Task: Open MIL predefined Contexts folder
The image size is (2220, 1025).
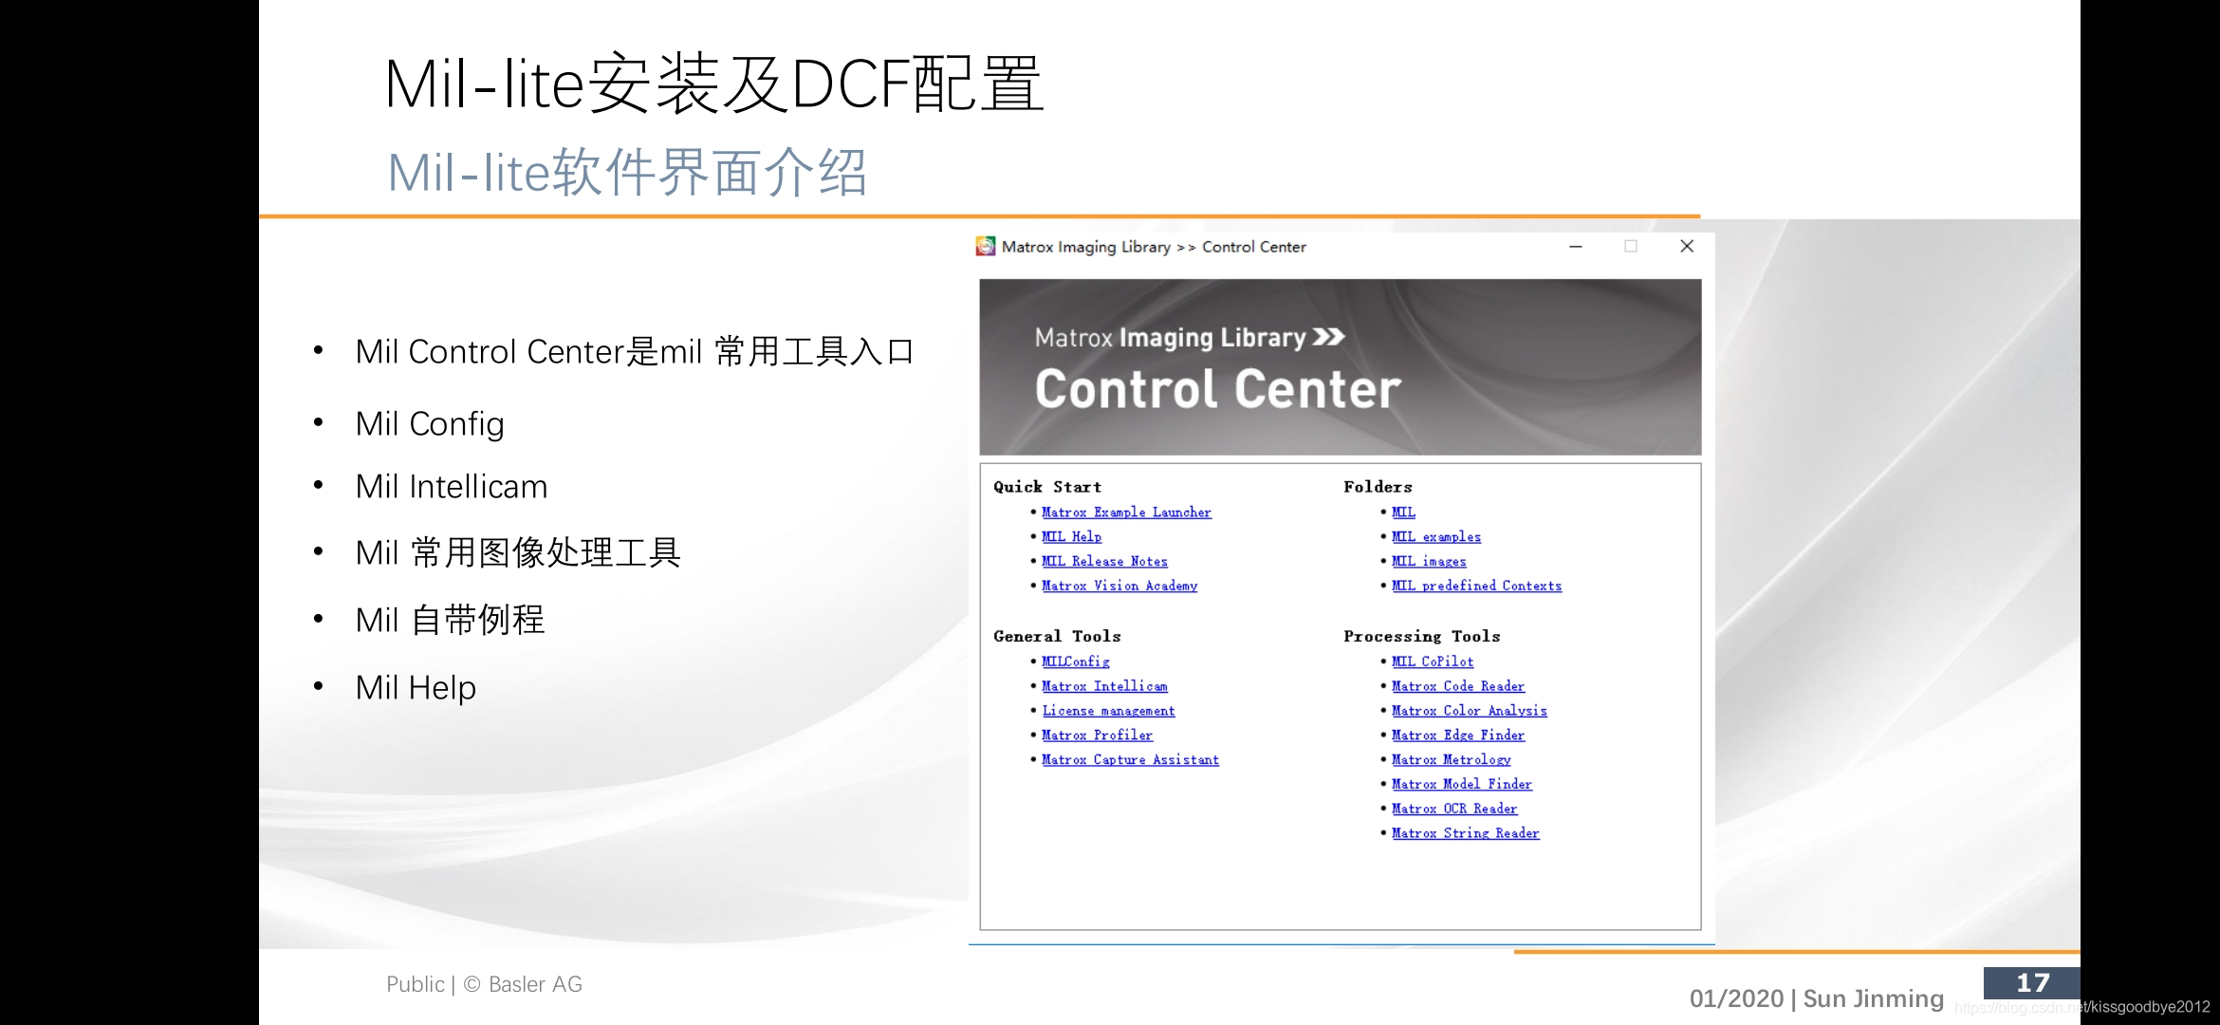Action: [1476, 586]
